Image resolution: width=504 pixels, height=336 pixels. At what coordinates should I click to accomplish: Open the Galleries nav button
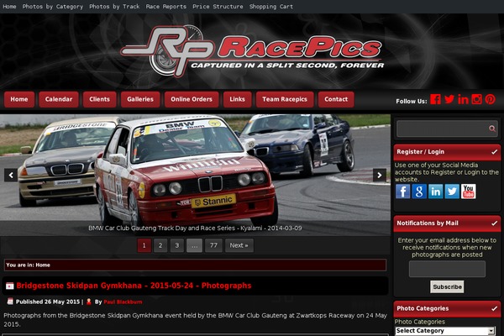140,99
